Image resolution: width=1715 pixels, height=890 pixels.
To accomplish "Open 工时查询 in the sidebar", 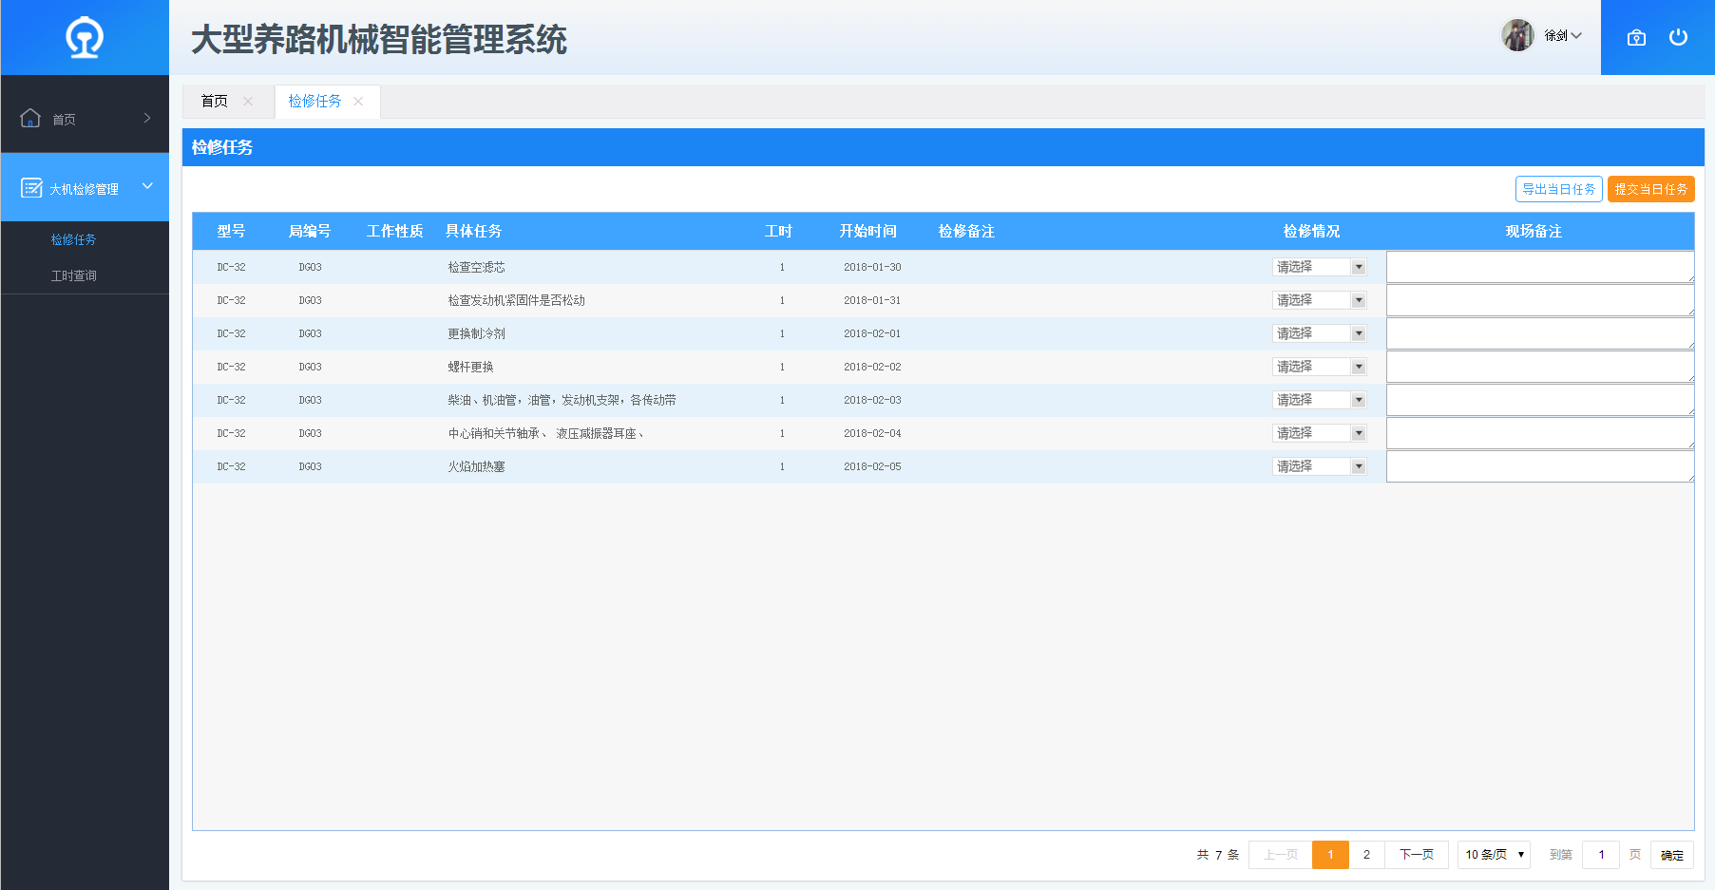I will pos(74,275).
